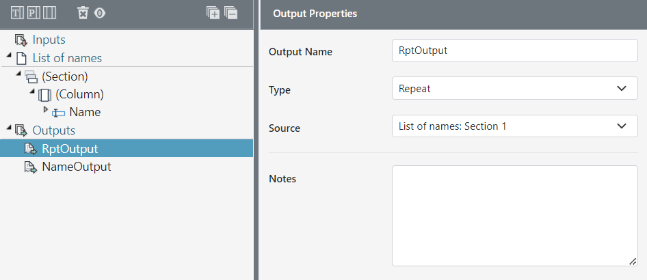This screenshot has width=647, height=280.
Task: Collapse the List of names node
Action: click(x=9, y=57)
